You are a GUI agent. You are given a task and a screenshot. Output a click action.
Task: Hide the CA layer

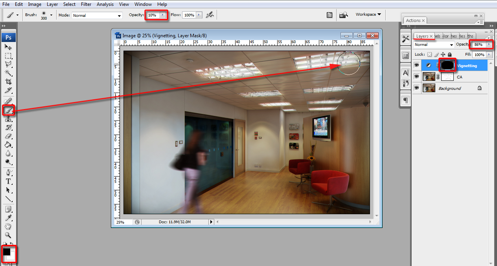[x=416, y=77]
